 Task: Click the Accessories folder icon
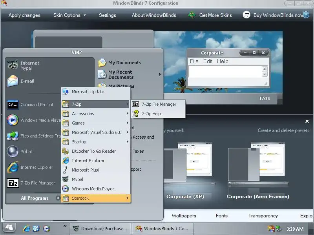tap(66, 114)
